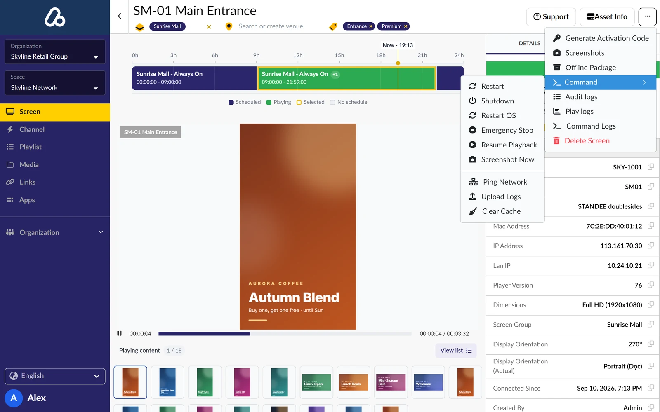
Task: Click the back arrow beside screen title
Action: (120, 16)
